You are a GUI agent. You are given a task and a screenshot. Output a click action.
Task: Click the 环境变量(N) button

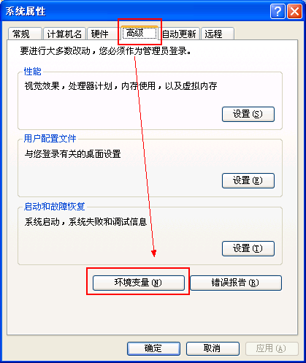coord(139,283)
